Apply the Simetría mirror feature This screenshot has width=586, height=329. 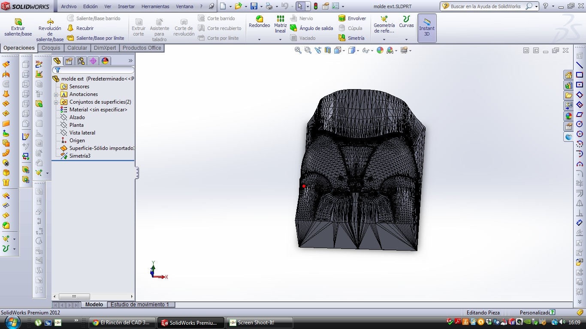pos(351,38)
